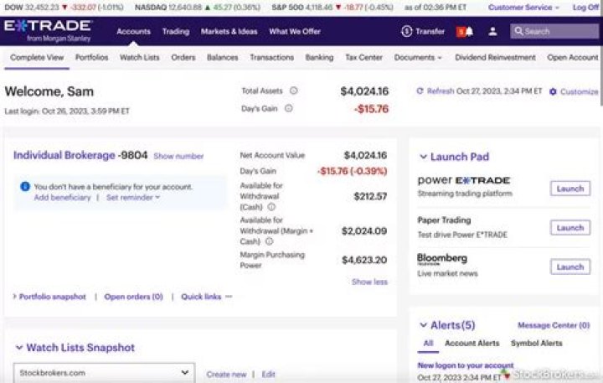
Task: Click Create new watch list link
Action: pyautogui.click(x=226, y=374)
